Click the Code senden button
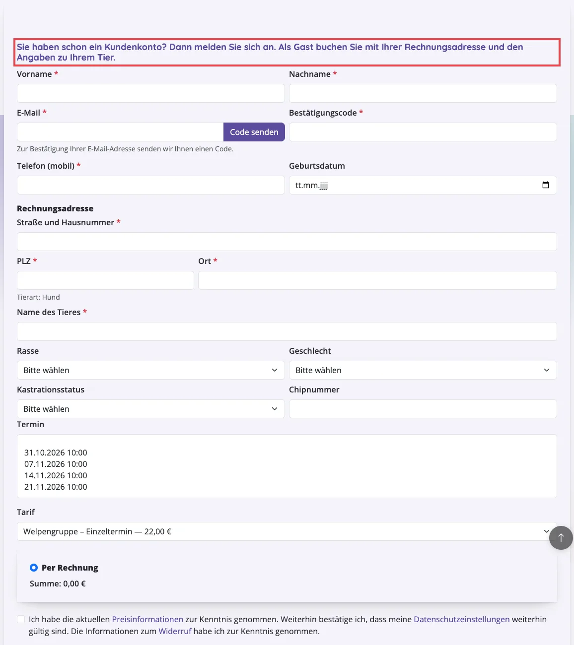Image resolution: width=574 pixels, height=645 pixels. coord(254,132)
